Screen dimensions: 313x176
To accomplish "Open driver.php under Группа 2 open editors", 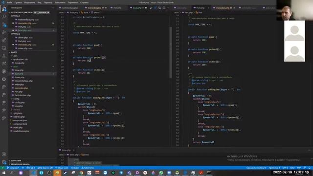I will pyautogui.click(x=23, y=38).
